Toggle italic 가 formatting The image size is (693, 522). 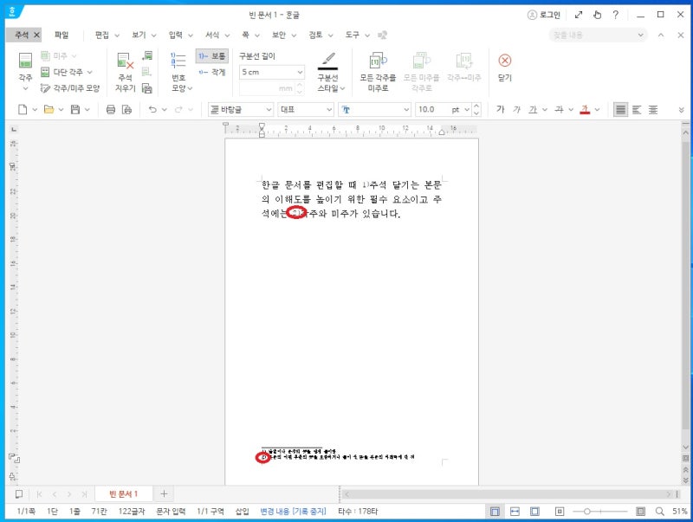(x=516, y=110)
